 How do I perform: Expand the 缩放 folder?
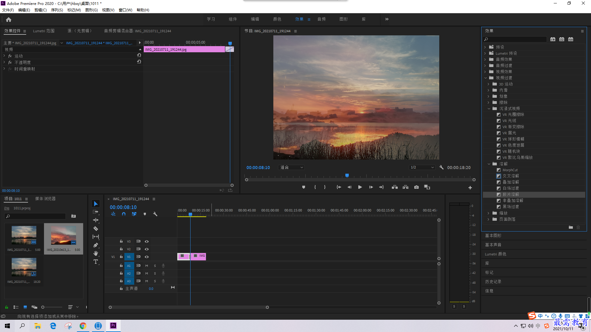tap(488, 213)
